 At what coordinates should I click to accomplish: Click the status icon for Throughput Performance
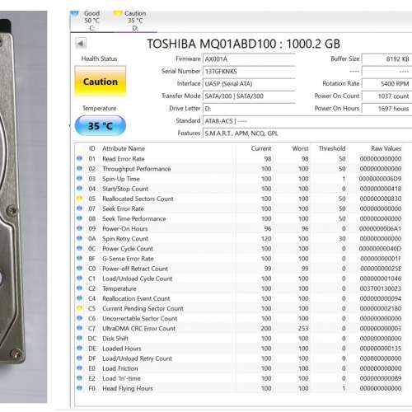tap(80, 168)
